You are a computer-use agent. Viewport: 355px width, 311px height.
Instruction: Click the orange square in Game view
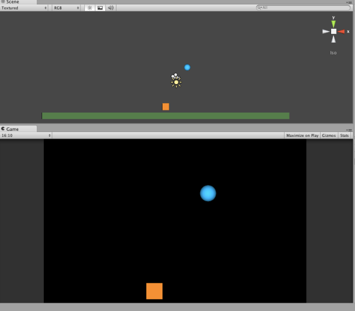click(154, 291)
